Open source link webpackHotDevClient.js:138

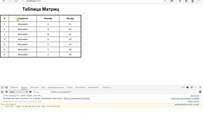(187, 104)
